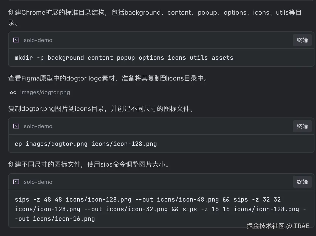
Task: Open 终端 button for the sips command
Action: [x=302, y=182]
